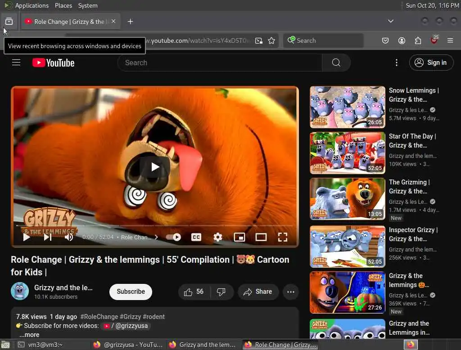Skip to the next video
This screenshot has width=461, height=350.
click(48, 237)
